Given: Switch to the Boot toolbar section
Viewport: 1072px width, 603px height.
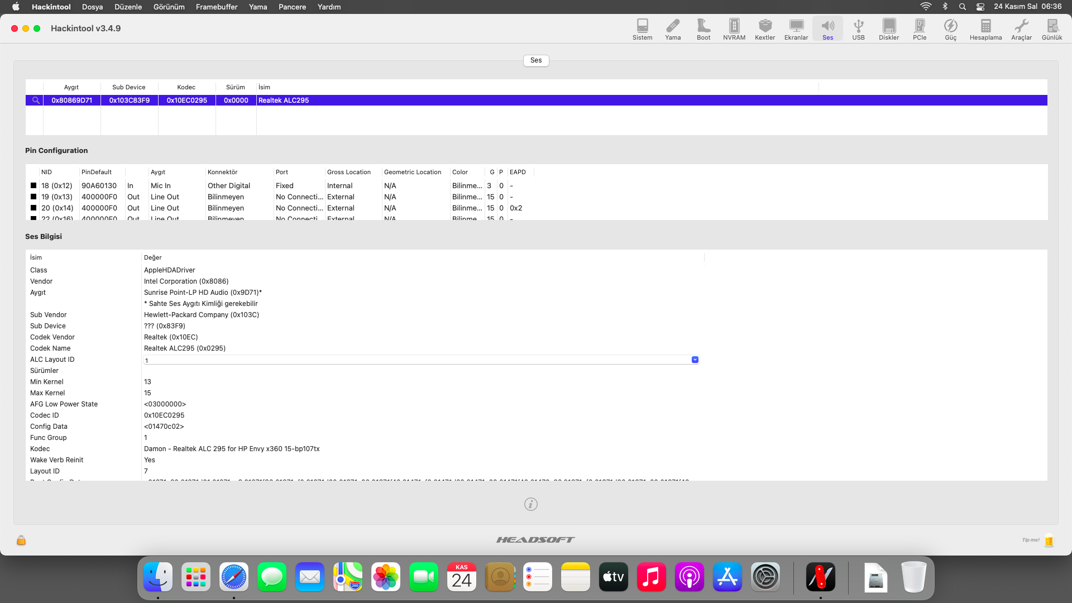Looking at the screenshot, I should (703, 29).
